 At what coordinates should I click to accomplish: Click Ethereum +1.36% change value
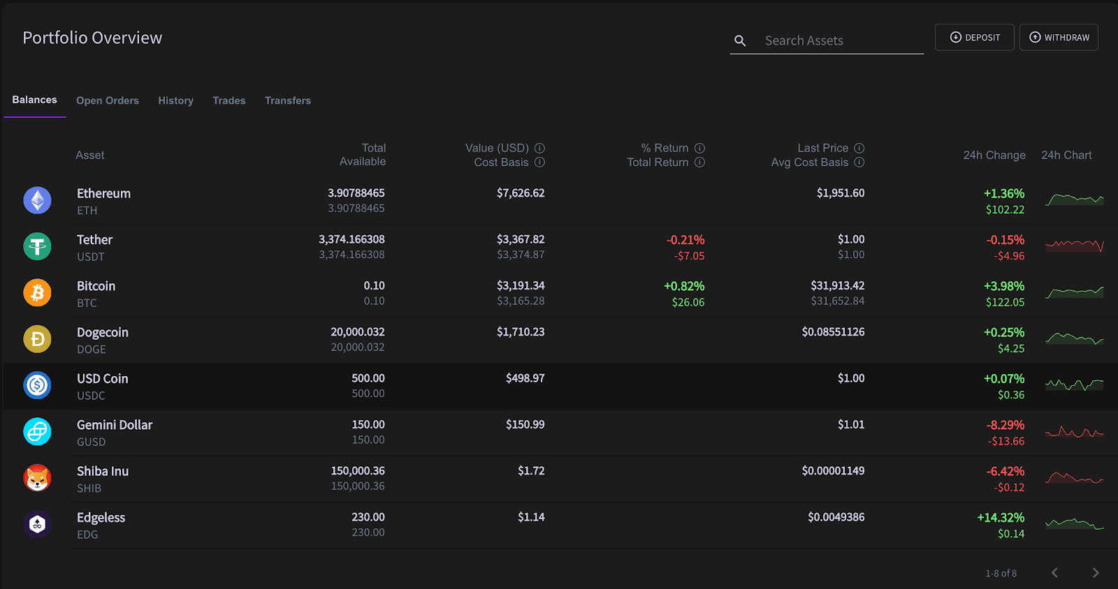(1004, 193)
